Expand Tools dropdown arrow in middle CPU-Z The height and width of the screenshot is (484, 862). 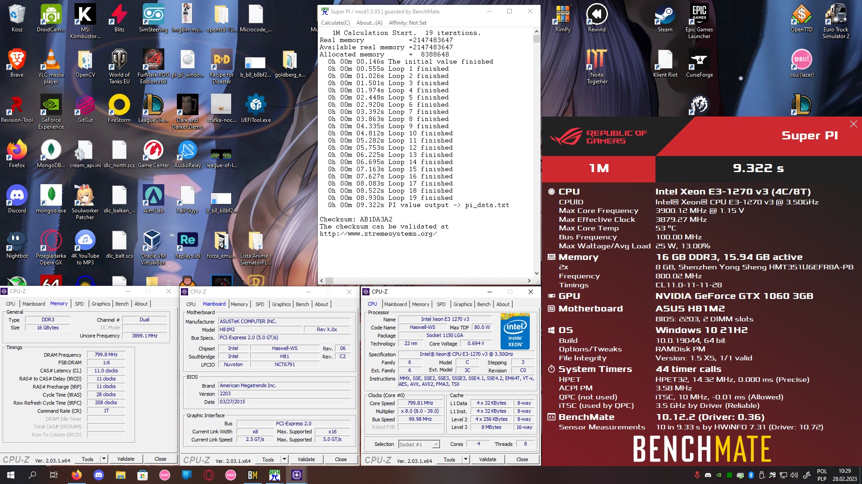[x=284, y=459]
